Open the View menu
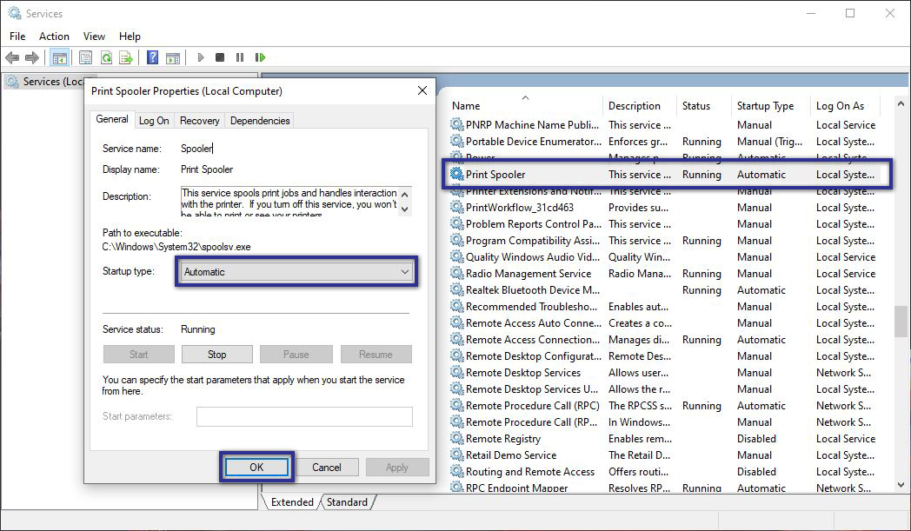 click(94, 37)
